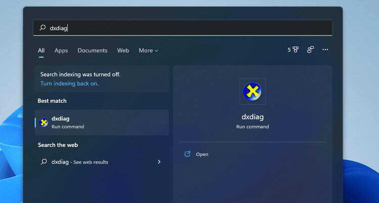Open dxdiag Best match result
The image size is (379, 203).
[x=102, y=123]
